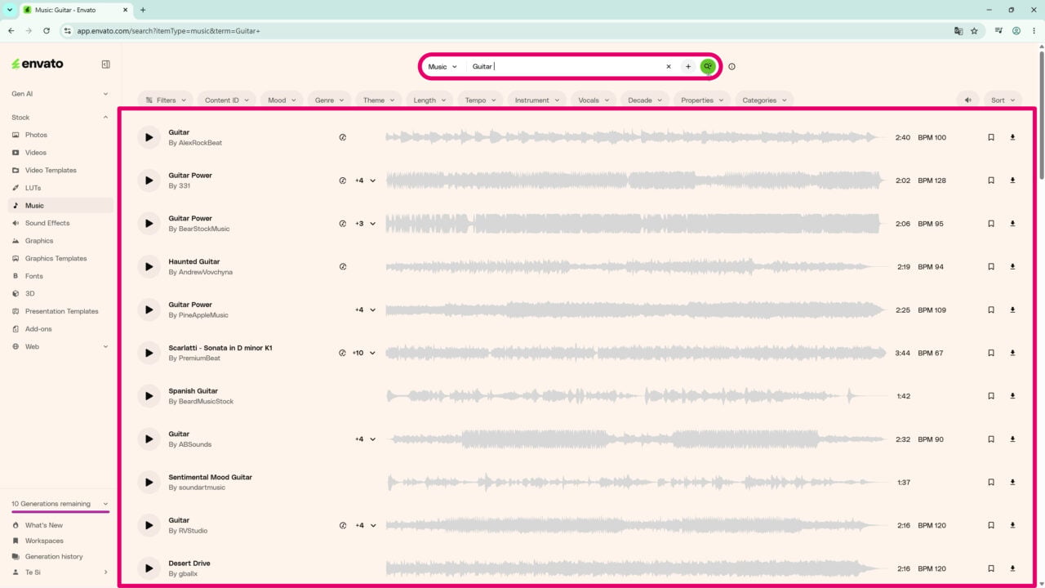Click the Content ID icon on Scarlatti track
The image size is (1045, 588).
pyautogui.click(x=343, y=353)
